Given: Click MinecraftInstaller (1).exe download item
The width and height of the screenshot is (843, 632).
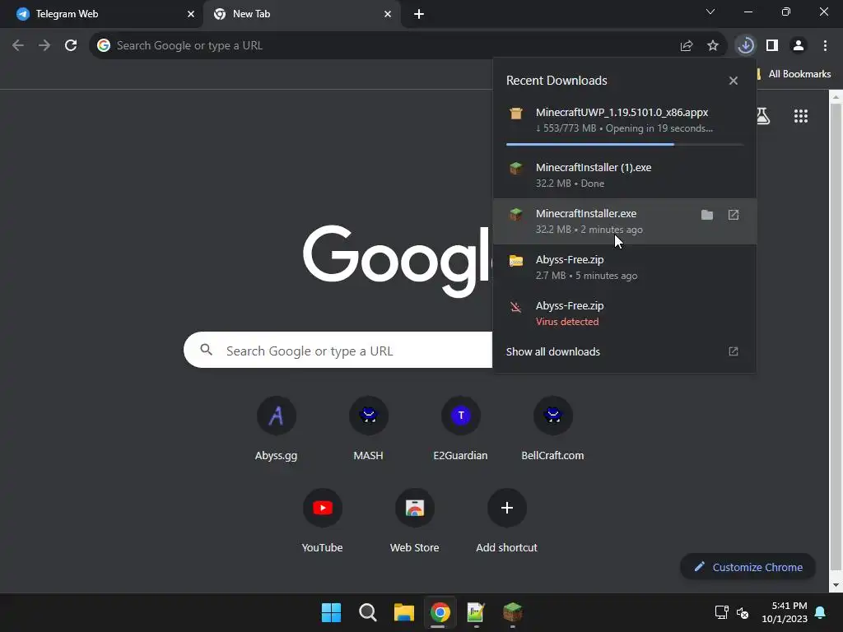Looking at the screenshot, I should click(624, 175).
